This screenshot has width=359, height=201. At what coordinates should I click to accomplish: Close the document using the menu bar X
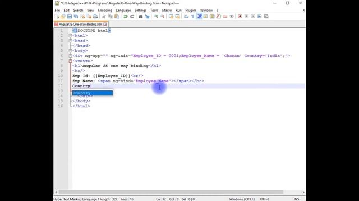303,11
